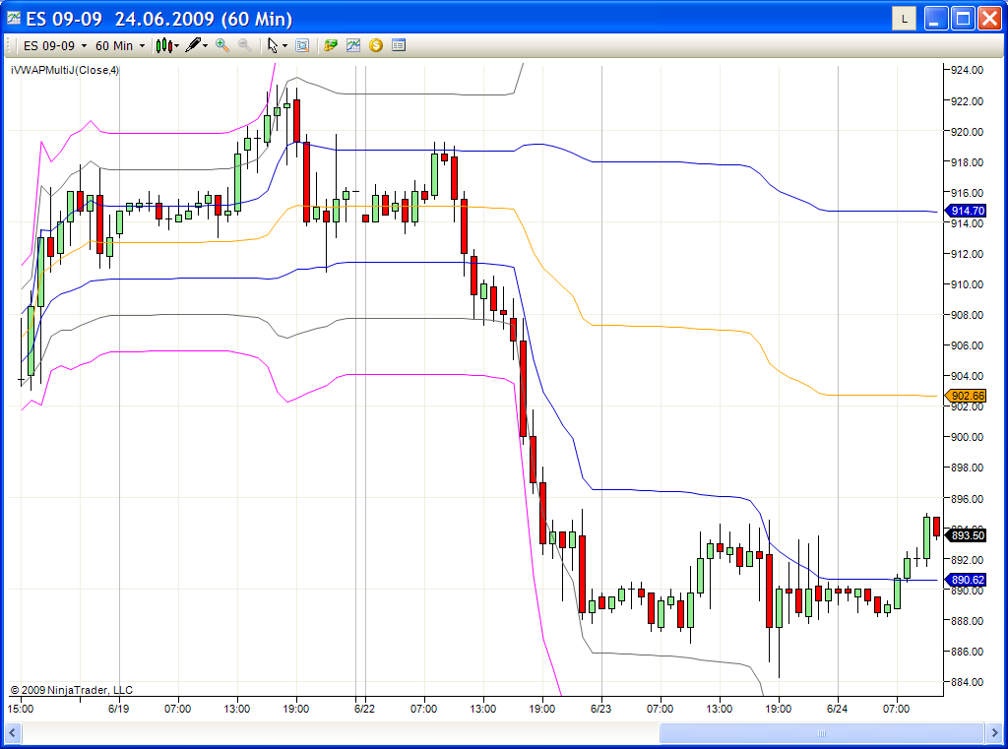Click the zoom in magnifier icon
Screen dimensions: 1008x749
pos(222,45)
